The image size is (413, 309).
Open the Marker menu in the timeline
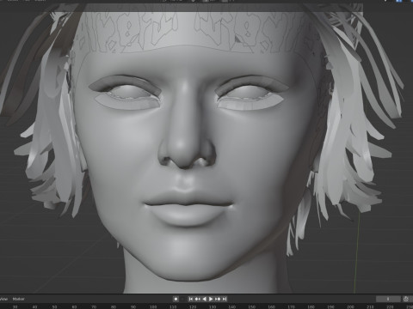click(19, 299)
